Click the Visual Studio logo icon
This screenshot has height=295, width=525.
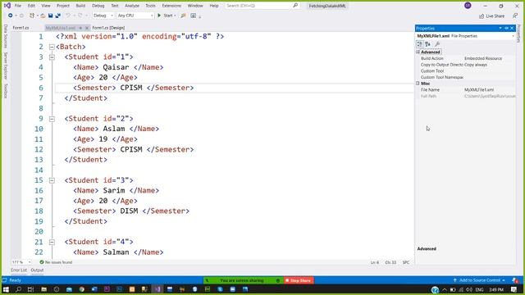click(7, 6)
